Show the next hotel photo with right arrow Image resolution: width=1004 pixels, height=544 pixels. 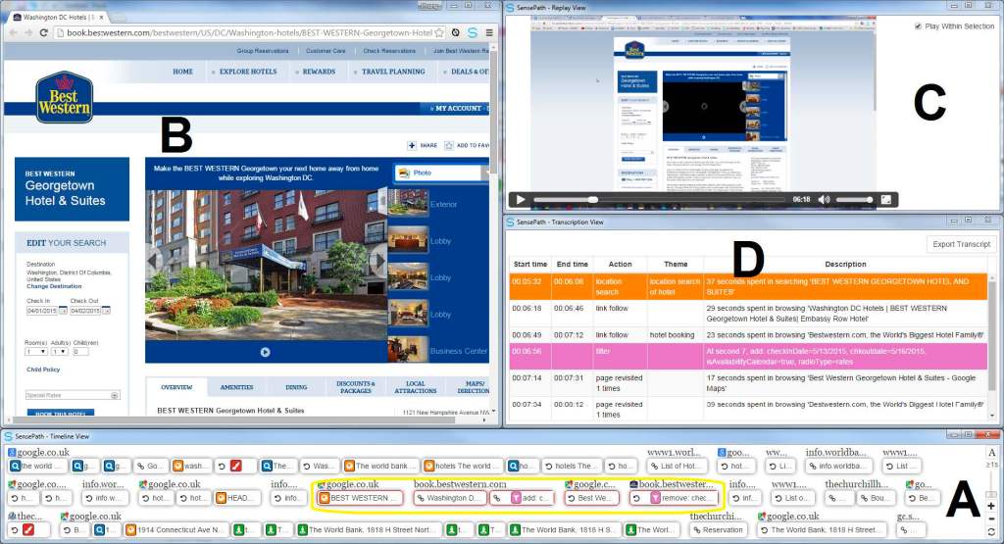point(378,261)
